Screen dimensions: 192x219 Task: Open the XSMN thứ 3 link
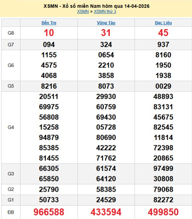coord(105,12)
